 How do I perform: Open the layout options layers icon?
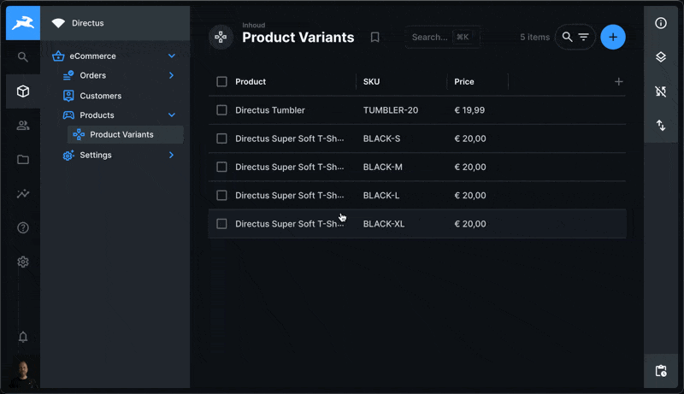pyautogui.click(x=660, y=57)
